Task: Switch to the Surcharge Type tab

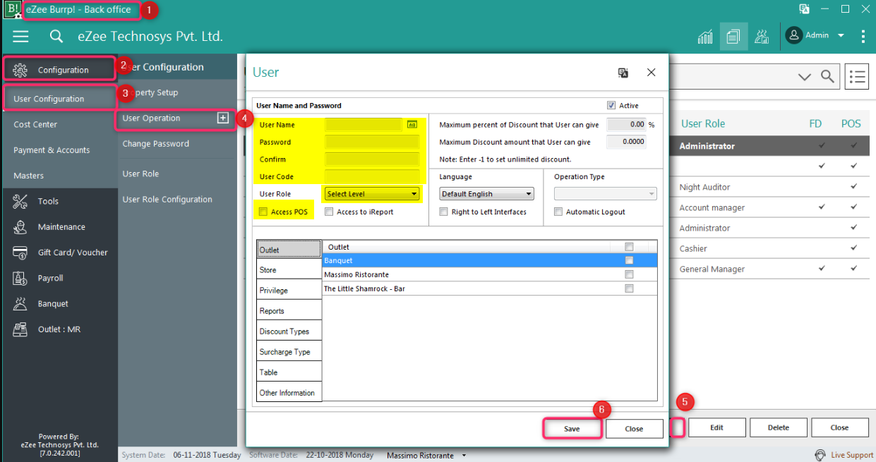Action: click(289, 352)
